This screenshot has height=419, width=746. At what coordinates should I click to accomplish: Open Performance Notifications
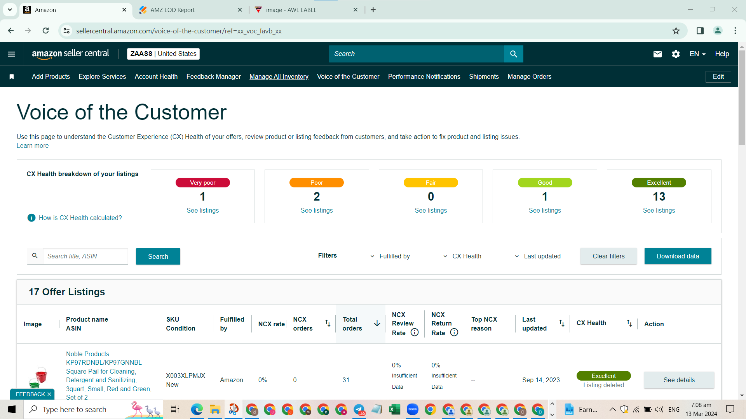point(424,77)
